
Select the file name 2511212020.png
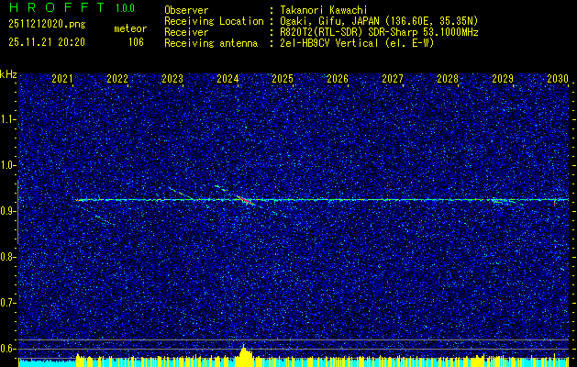tap(47, 25)
